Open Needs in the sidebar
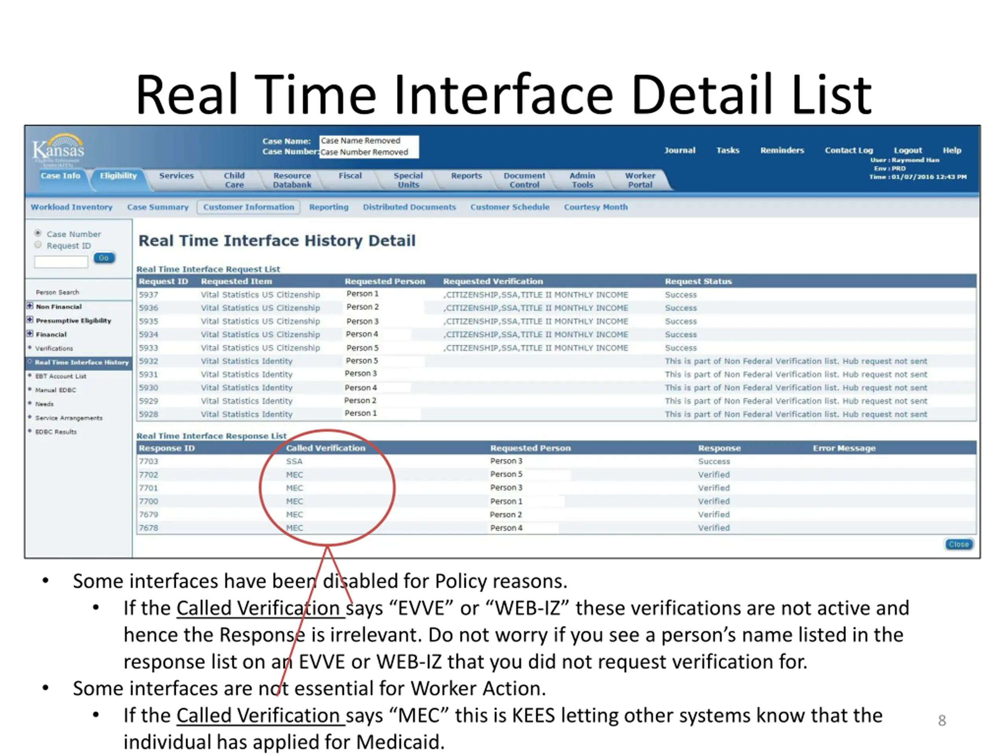This screenshot has height=755, width=1007. [44, 404]
